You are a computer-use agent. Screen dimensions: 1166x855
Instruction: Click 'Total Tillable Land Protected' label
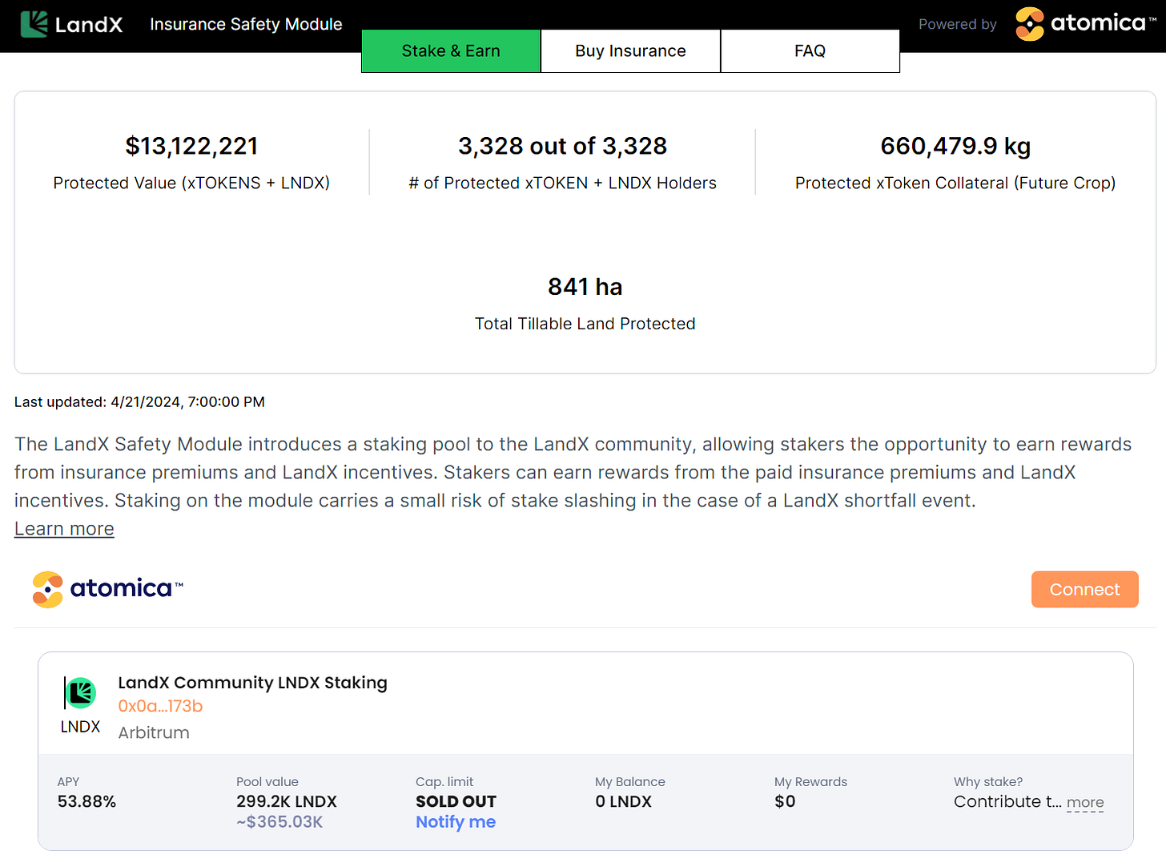(x=585, y=324)
